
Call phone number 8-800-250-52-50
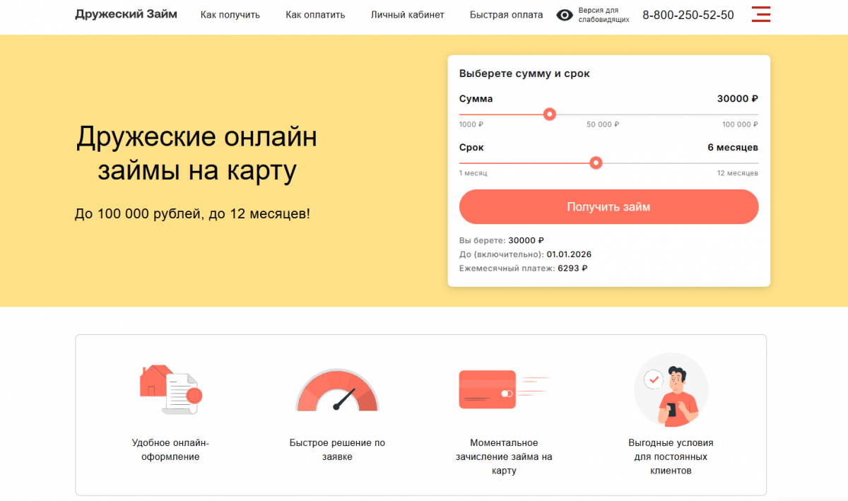click(688, 15)
